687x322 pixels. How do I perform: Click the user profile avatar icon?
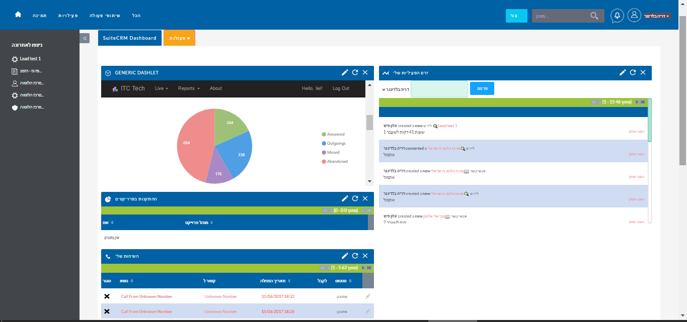(634, 16)
